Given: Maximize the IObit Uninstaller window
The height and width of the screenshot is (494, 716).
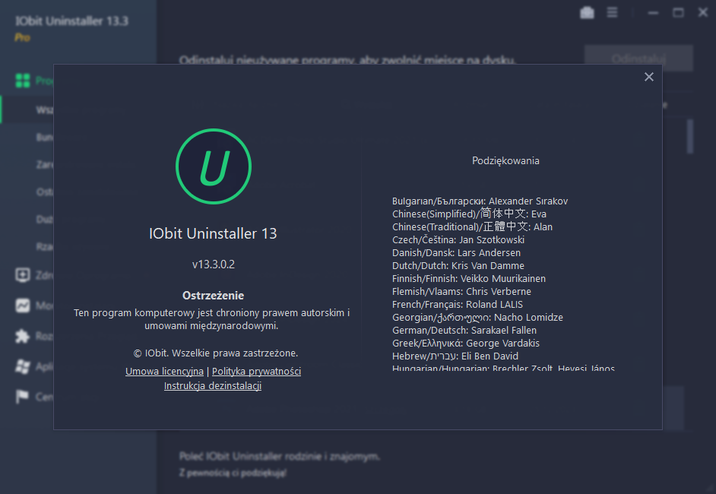Looking at the screenshot, I should tap(679, 13).
